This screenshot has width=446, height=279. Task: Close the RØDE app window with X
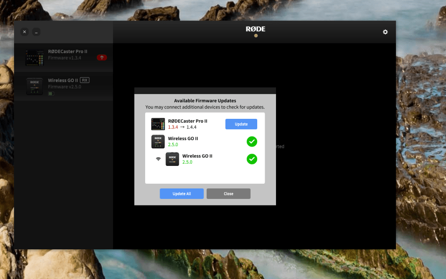coord(24,32)
